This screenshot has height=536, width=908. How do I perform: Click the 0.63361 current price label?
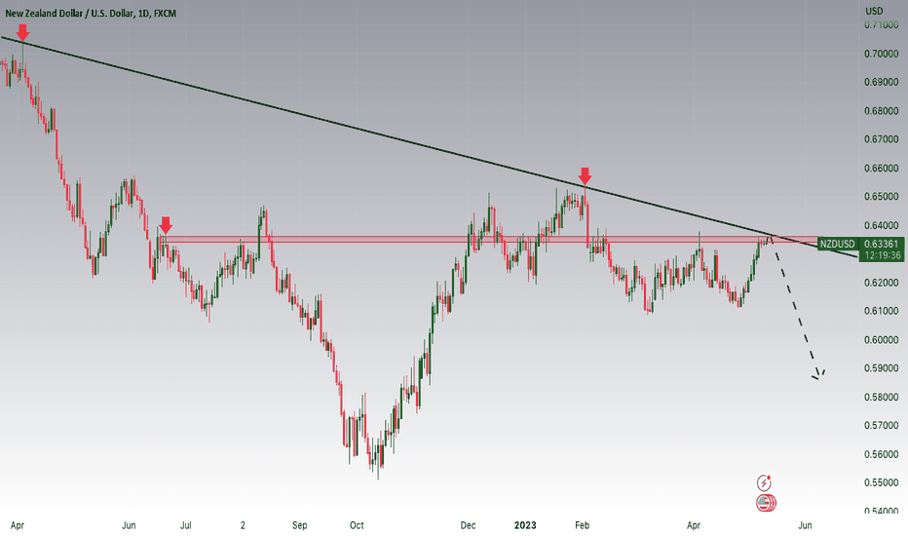[x=881, y=244]
